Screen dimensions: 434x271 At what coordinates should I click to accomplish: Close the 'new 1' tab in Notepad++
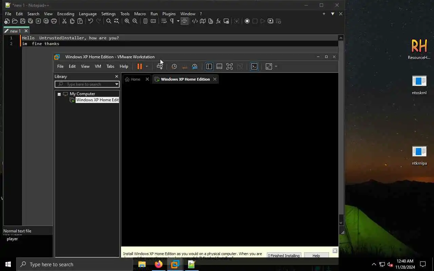point(26,31)
